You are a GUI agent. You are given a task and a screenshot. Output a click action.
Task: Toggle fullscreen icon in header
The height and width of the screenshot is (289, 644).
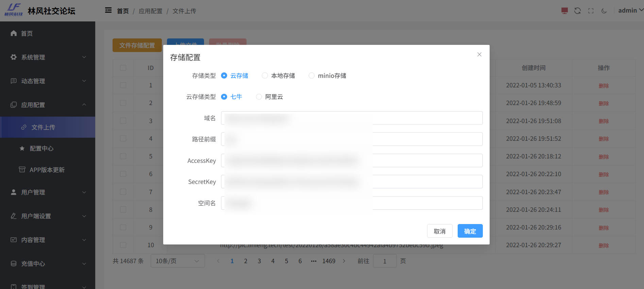tap(591, 11)
